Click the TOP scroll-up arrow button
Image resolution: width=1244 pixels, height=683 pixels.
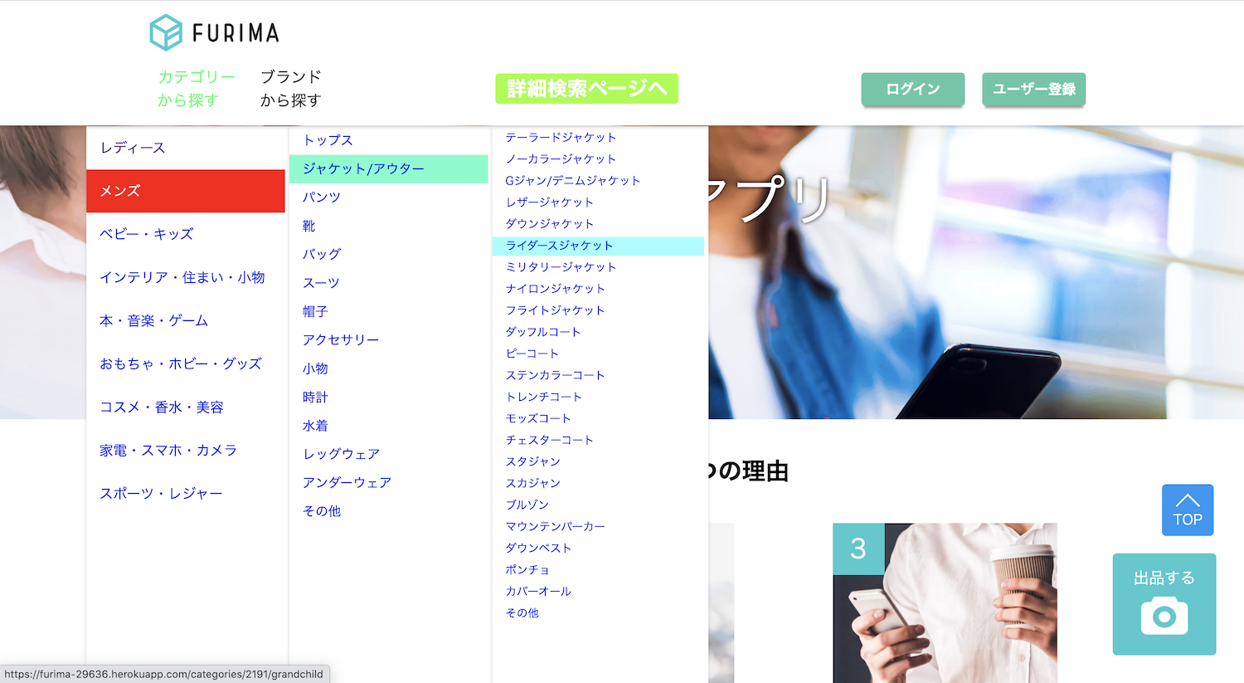coord(1187,510)
